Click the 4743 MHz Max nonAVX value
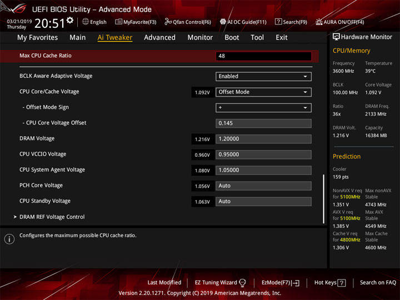 click(x=376, y=204)
